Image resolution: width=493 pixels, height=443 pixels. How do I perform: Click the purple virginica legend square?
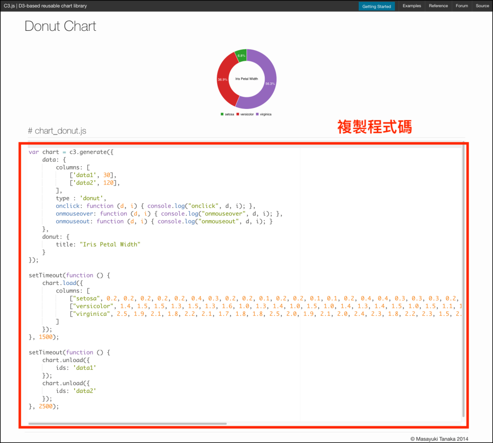[258, 114]
